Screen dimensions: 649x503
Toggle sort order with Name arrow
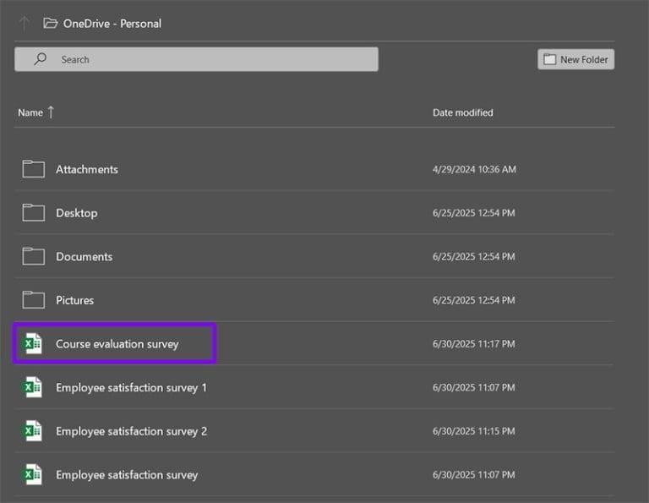click(51, 112)
